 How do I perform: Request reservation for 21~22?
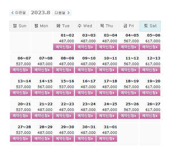click(42, 116)
